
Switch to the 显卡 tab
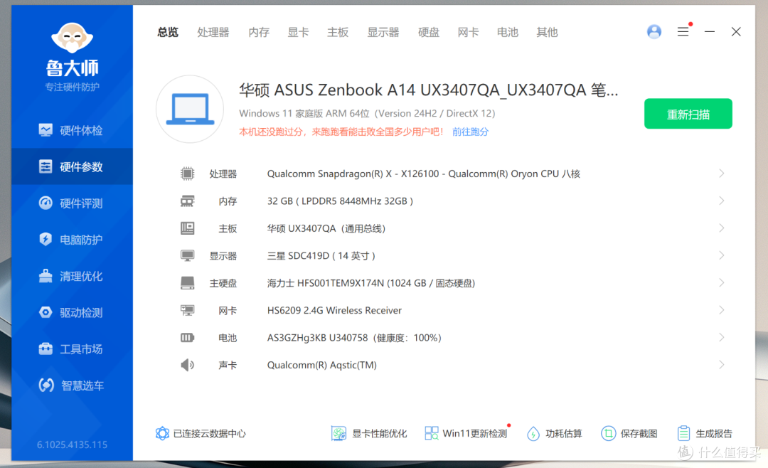click(x=298, y=32)
